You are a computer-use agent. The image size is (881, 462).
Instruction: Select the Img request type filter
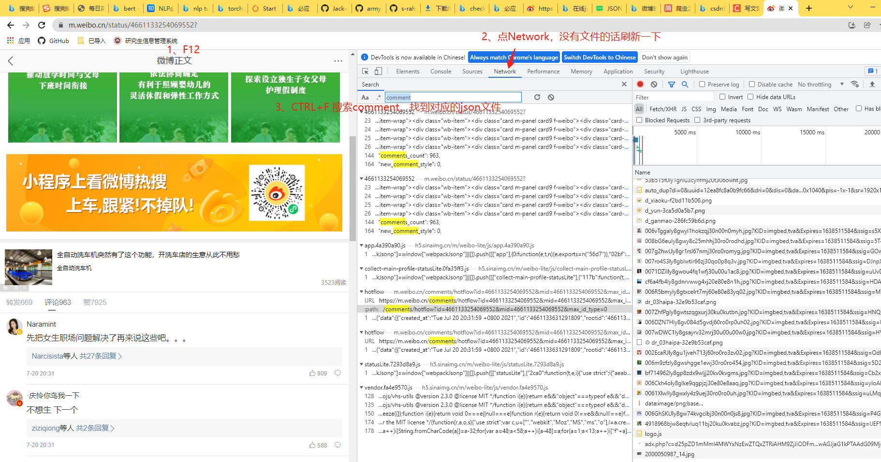[x=711, y=109]
